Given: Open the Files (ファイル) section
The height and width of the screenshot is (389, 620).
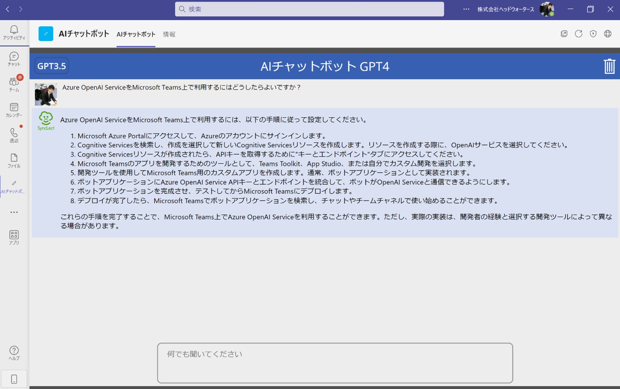Looking at the screenshot, I should (14, 161).
